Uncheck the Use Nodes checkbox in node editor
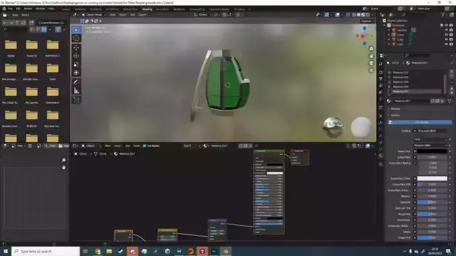The image size is (456, 256). coord(144,146)
